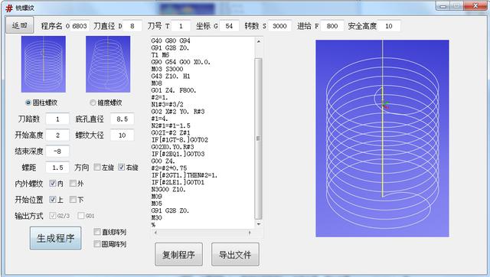Screen dimensions: 490x277
Task: Click the code box scroll right arrow
Action: click(250, 233)
